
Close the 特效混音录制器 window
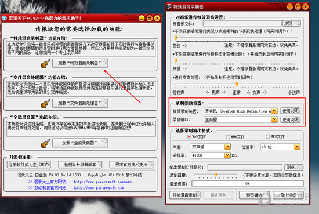point(305,7)
